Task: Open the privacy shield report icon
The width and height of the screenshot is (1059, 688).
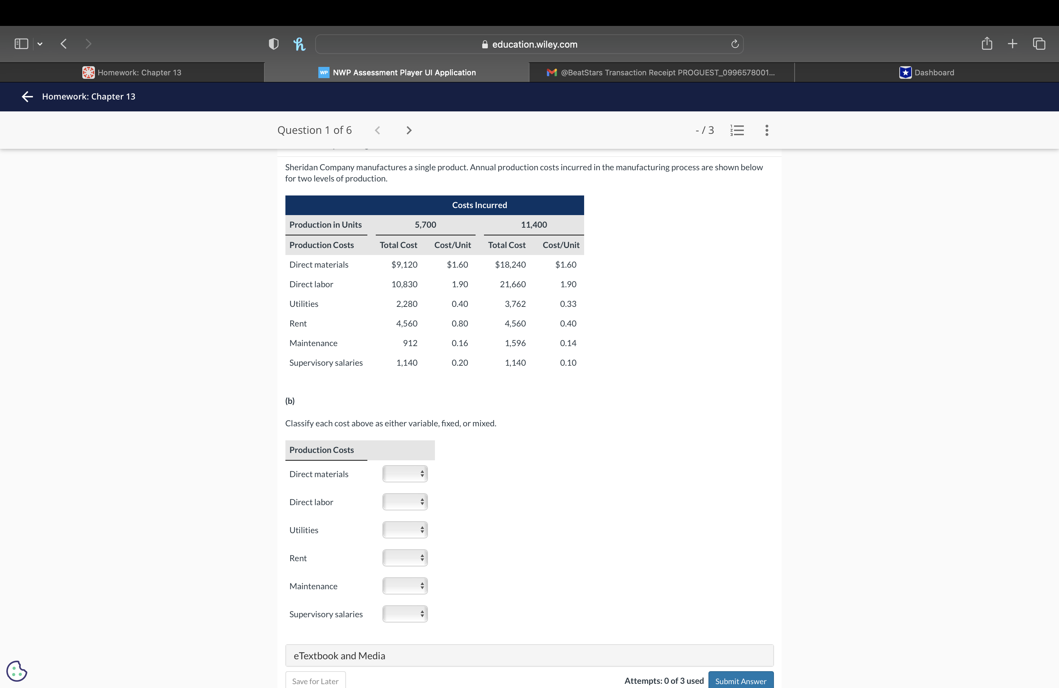Action: tap(274, 43)
